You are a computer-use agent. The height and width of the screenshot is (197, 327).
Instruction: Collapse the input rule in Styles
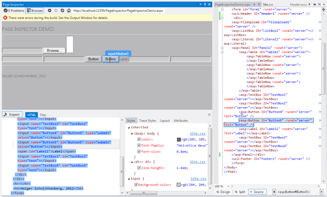tap(128, 179)
